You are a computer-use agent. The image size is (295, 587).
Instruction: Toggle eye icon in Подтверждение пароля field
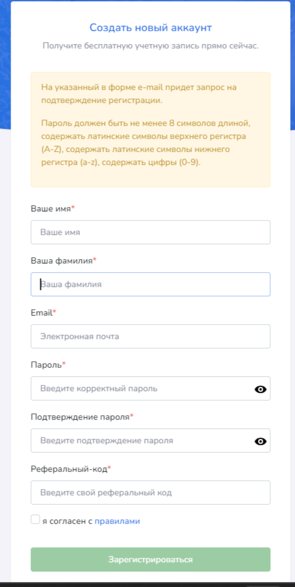(260, 441)
